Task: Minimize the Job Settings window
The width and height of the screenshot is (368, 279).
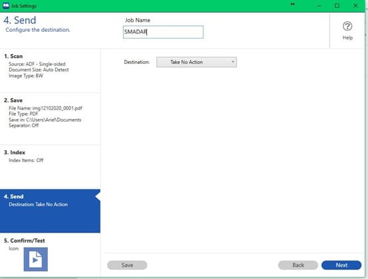Action: [x=320, y=5]
